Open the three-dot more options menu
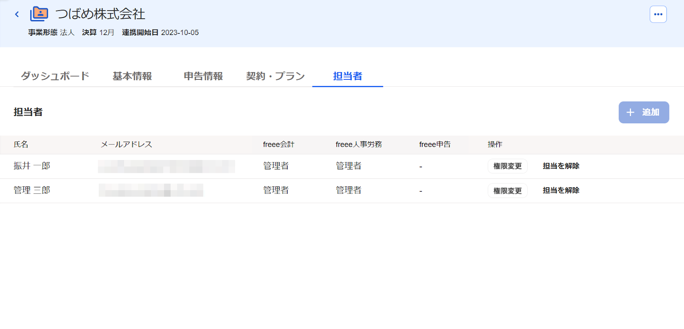The height and width of the screenshot is (329, 684). pyautogui.click(x=658, y=14)
